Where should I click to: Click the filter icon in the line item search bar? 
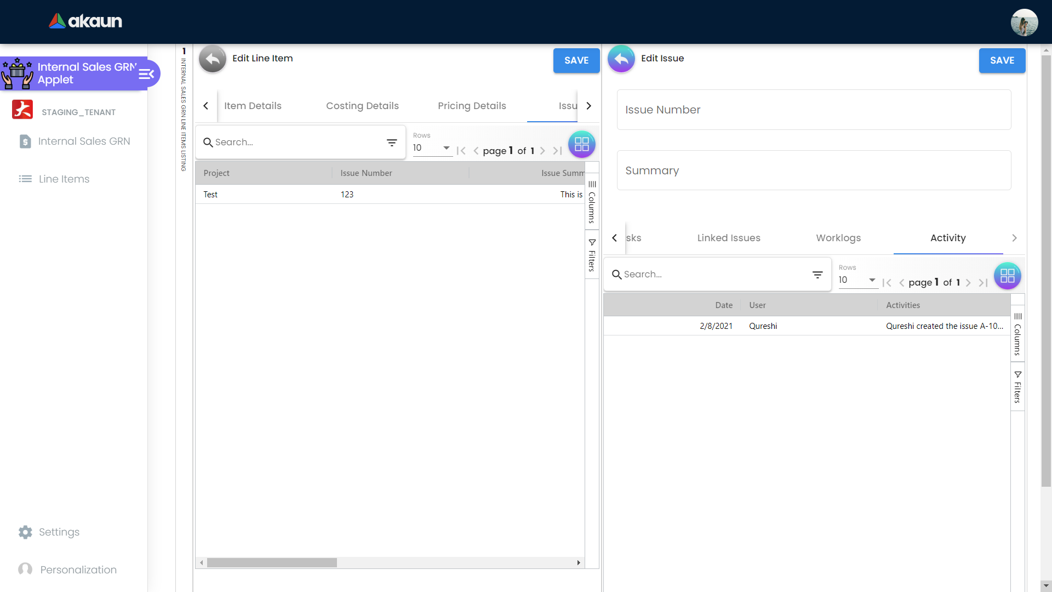(392, 143)
